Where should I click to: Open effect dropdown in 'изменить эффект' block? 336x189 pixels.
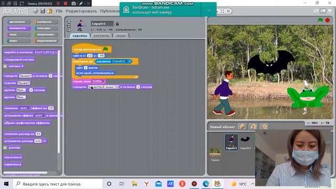[25, 108]
